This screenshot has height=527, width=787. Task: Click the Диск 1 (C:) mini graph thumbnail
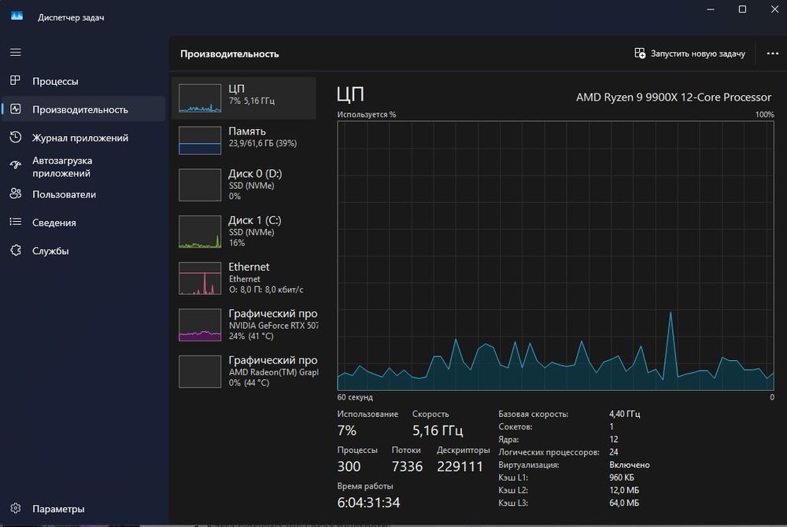200,232
